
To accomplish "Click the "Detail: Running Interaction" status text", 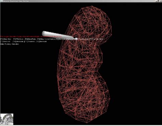I will (x=10, y=44).
